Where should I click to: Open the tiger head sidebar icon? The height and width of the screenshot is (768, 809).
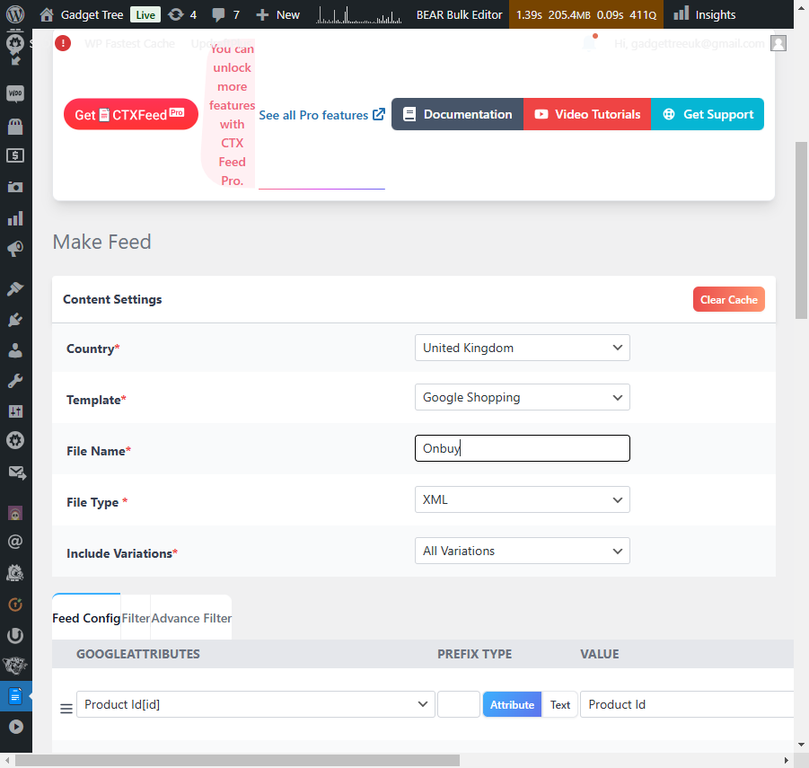tap(15, 666)
